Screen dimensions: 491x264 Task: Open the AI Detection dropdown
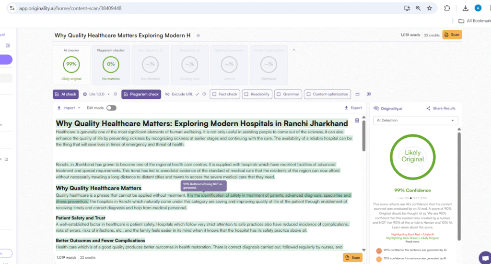[x=415, y=120]
